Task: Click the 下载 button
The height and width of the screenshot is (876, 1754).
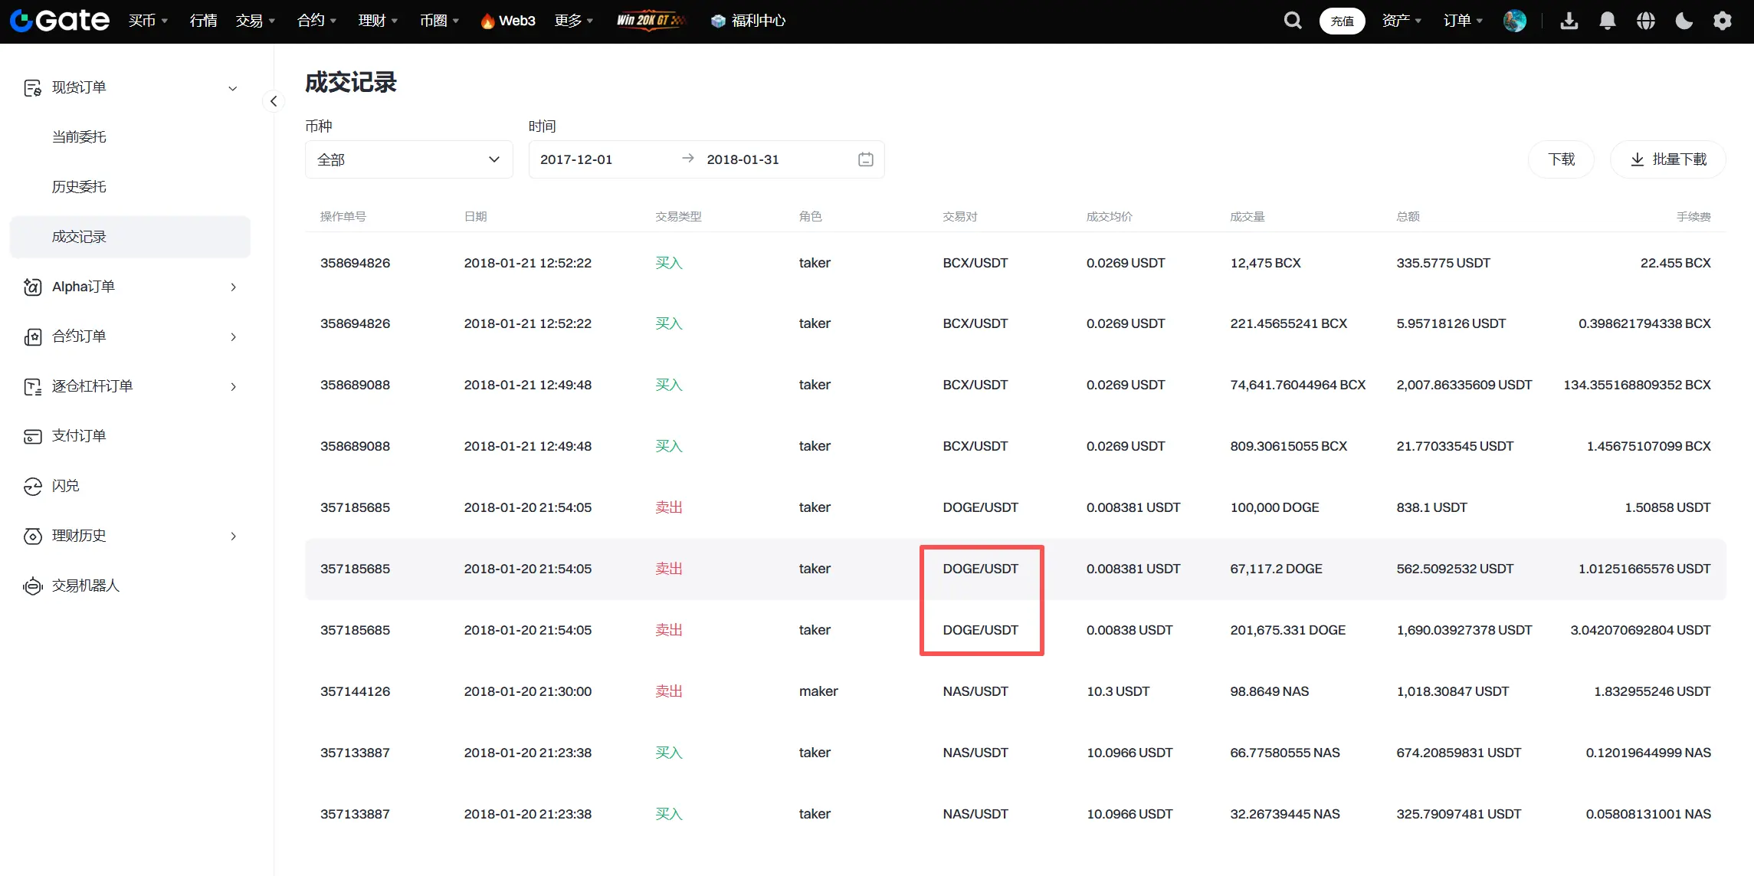Action: coord(1561,159)
